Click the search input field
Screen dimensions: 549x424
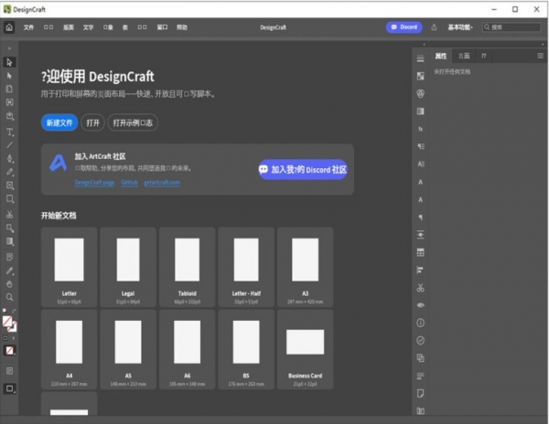(x=511, y=27)
